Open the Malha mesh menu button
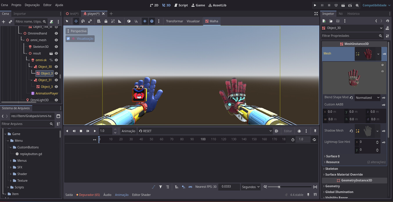 click(x=212, y=21)
